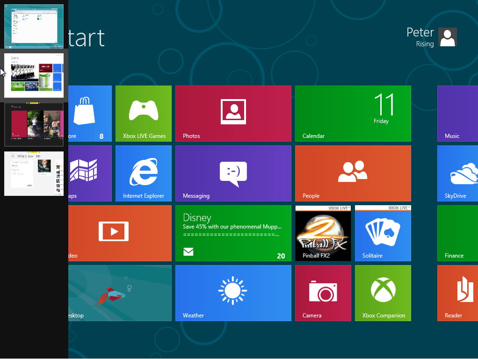Screen dimensions: 478x359
Task: Click the Peter user account picture
Action: pos(448,37)
